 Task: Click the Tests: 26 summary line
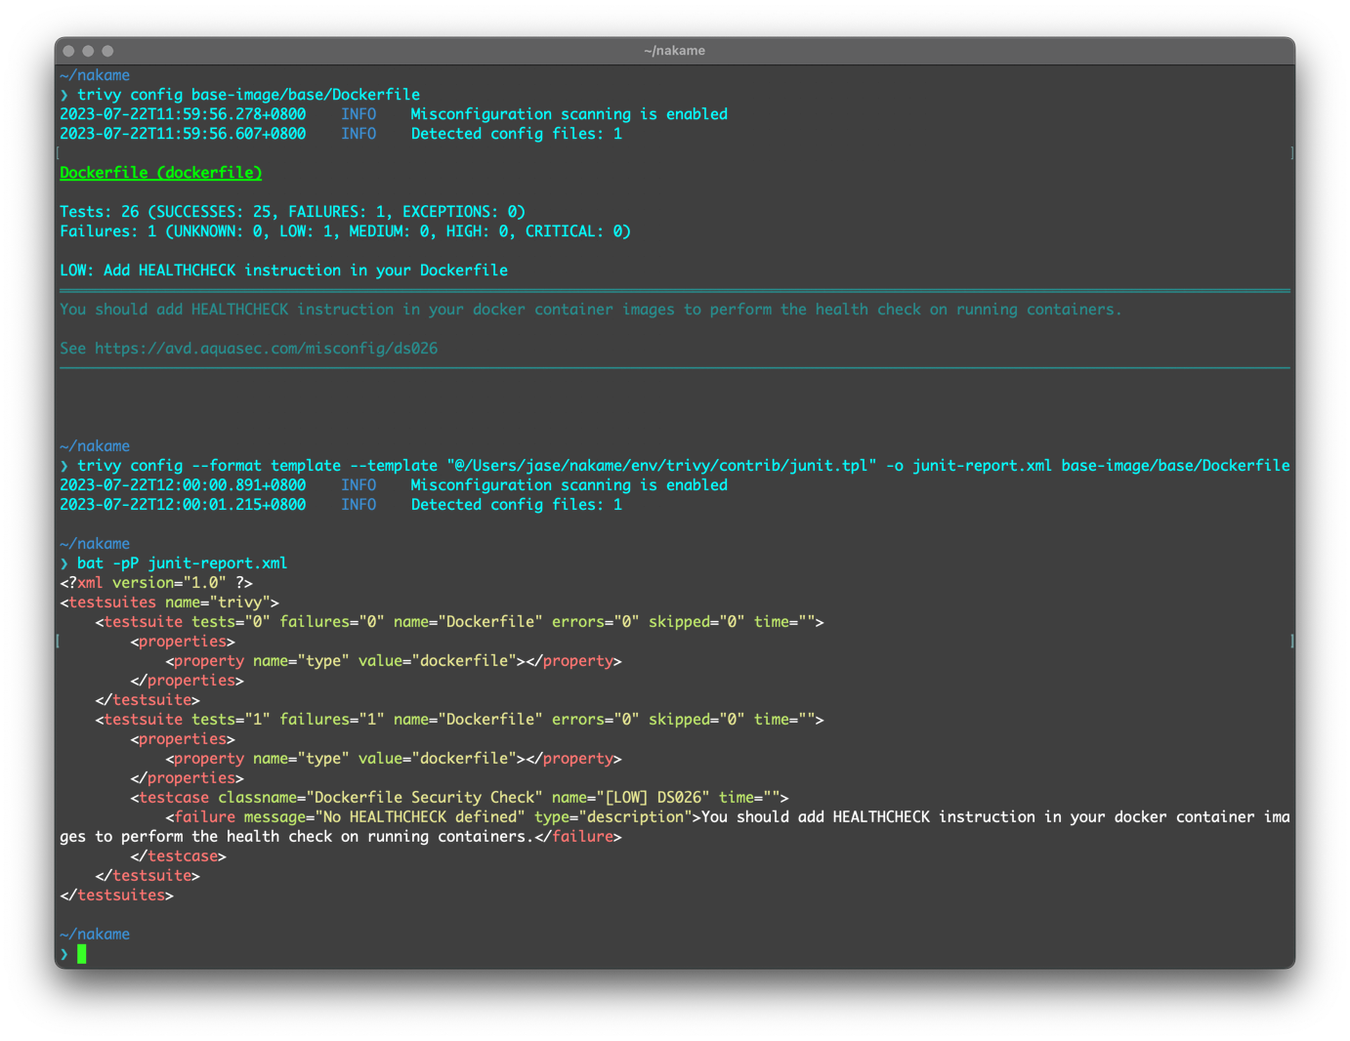292,212
